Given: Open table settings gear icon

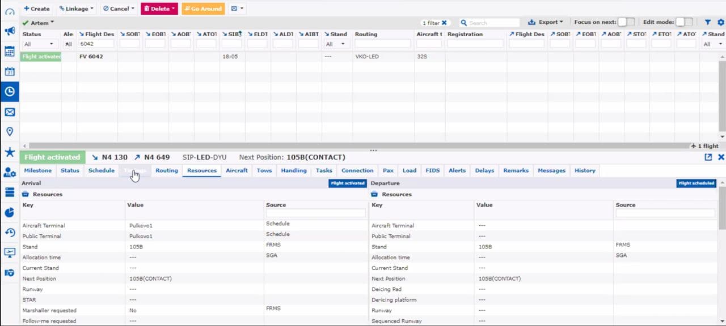Looking at the screenshot, I should tap(720, 23).
